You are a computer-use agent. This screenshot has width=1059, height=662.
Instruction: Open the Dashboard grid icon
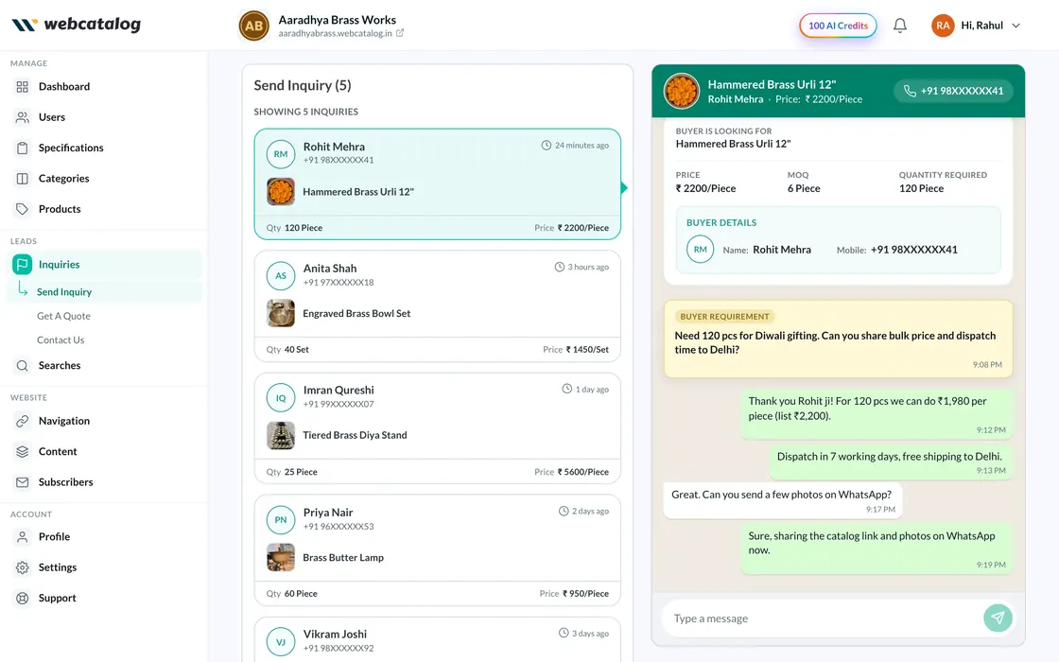click(23, 86)
